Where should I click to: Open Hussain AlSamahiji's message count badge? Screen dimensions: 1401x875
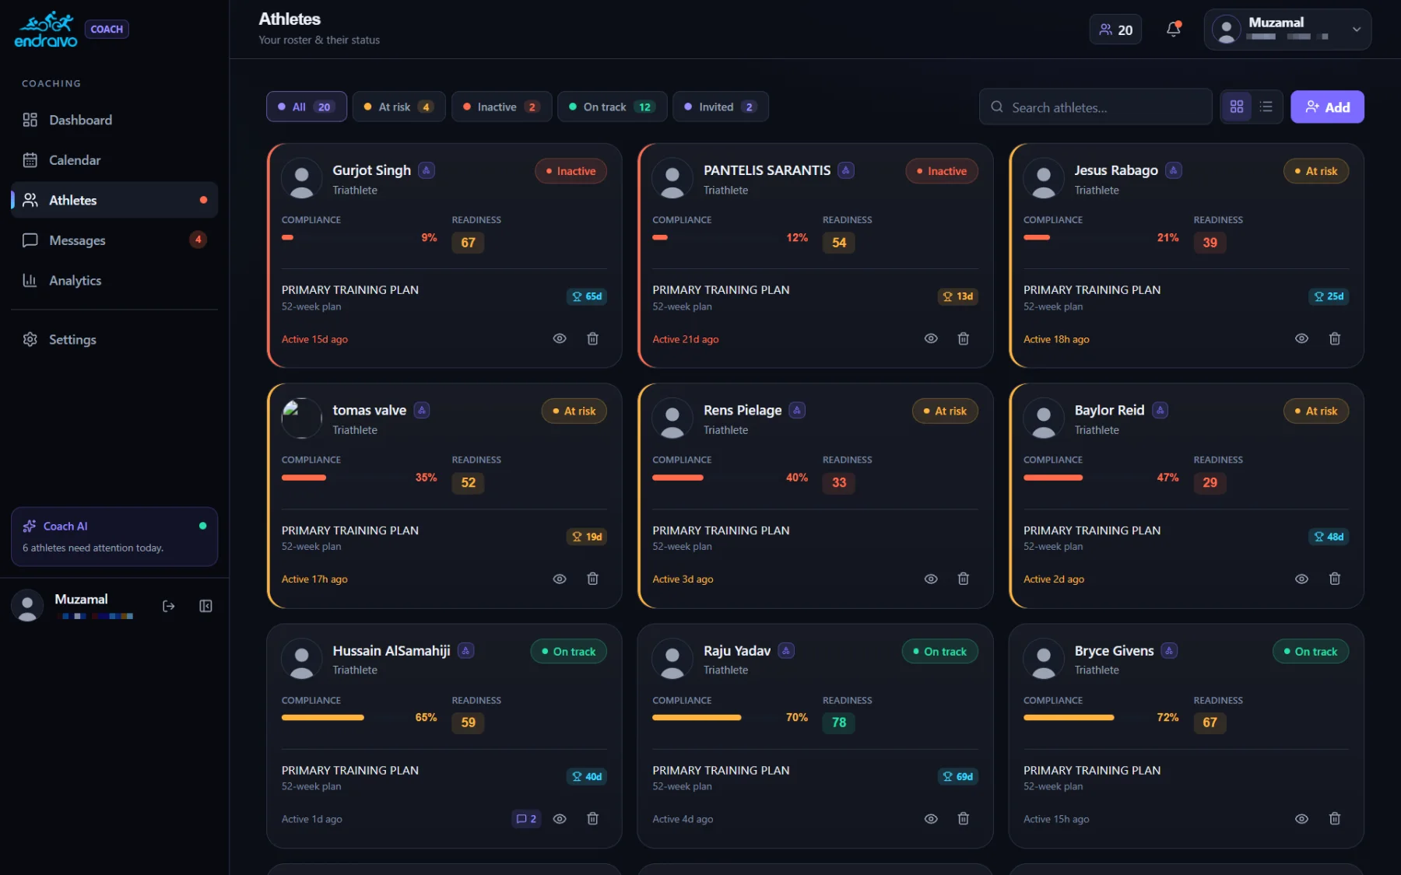tap(526, 818)
